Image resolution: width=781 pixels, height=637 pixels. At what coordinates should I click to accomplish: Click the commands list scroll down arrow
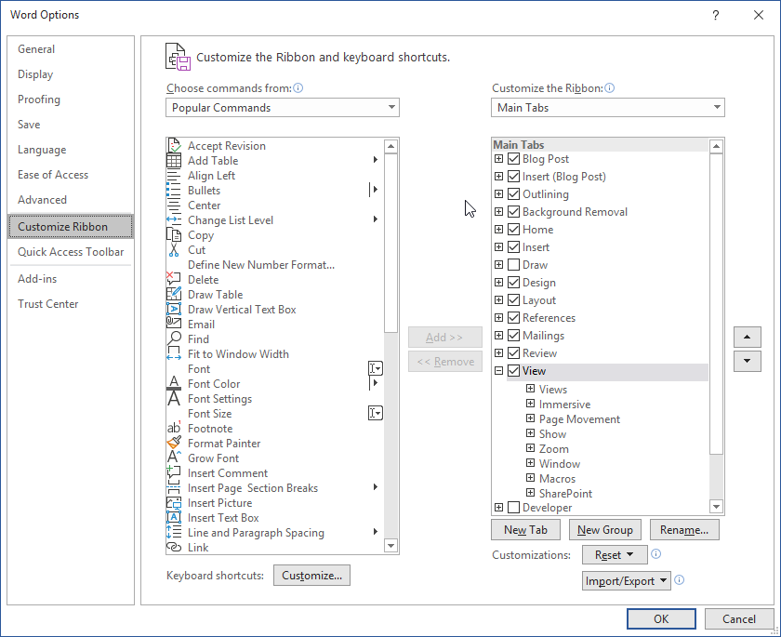[x=391, y=546]
